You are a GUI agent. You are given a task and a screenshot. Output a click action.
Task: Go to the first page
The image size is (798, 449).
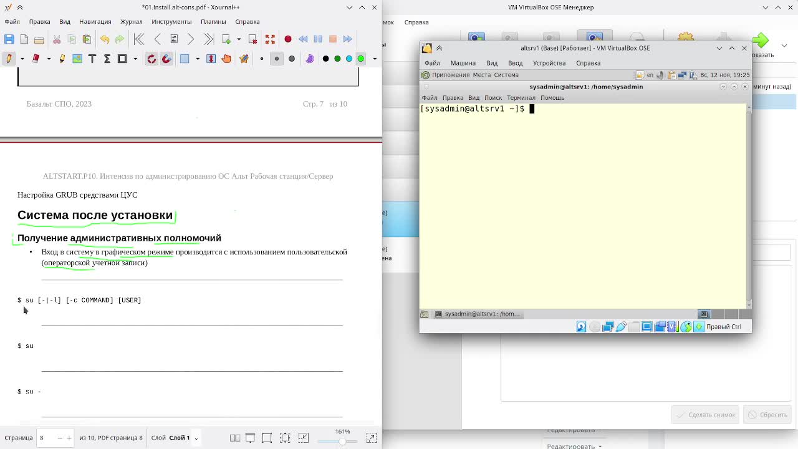coord(139,39)
